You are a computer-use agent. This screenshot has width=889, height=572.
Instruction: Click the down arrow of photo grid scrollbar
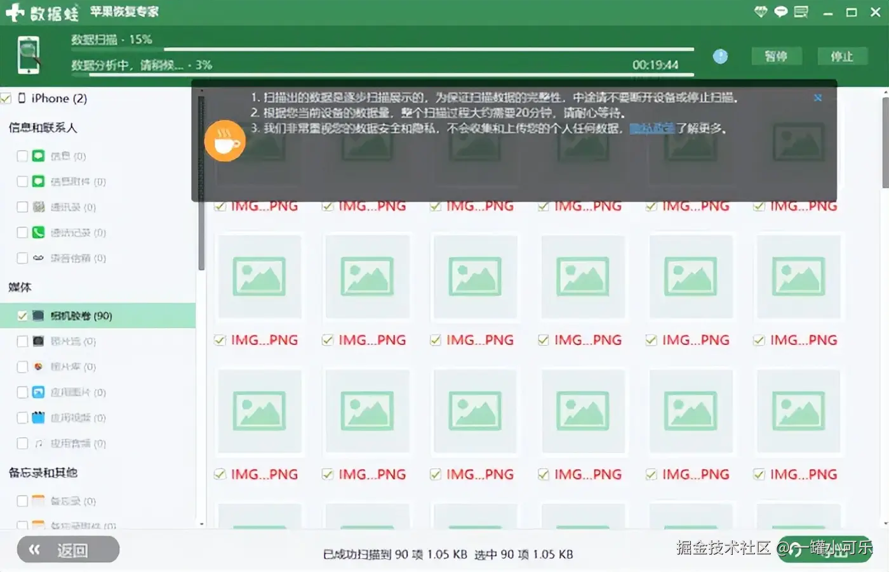pos(885,524)
